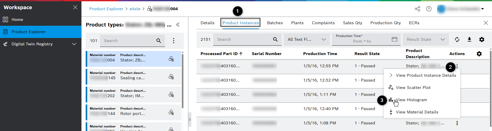Choose View Histogram from menu
The image size is (492, 131).
[x=422, y=100]
